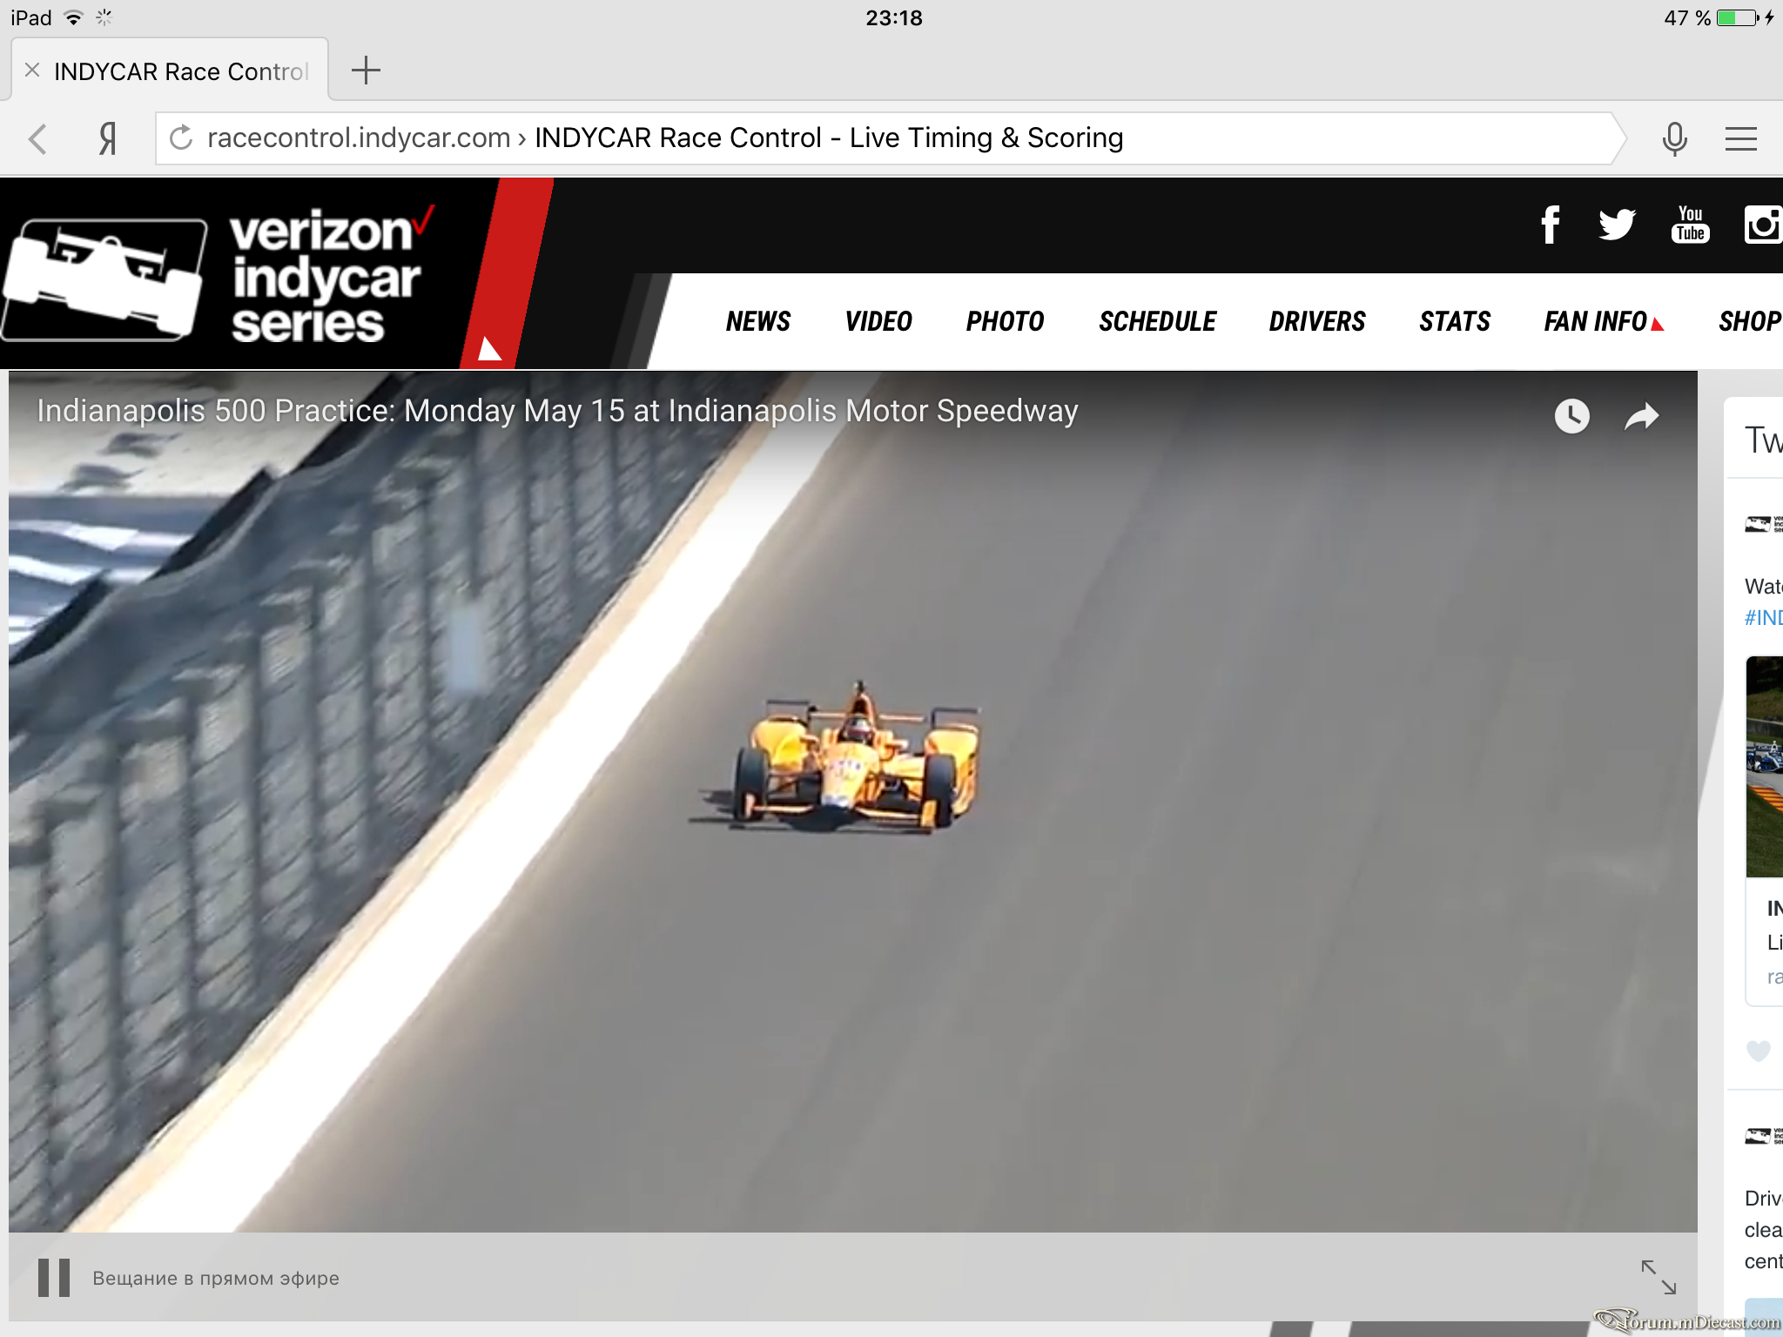Go back to the previous page
The height and width of the screenshot is (1337, 1783).
[x=37, y=138]
